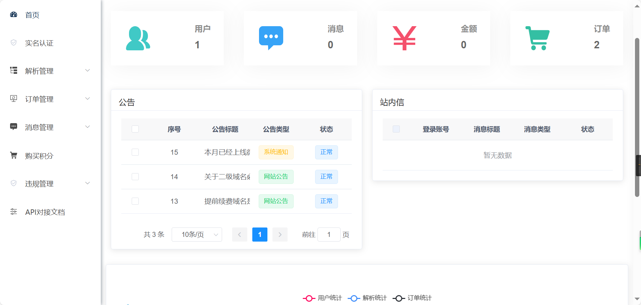
Task: Click the red yen currency icon
Action: tap(404, 38)
